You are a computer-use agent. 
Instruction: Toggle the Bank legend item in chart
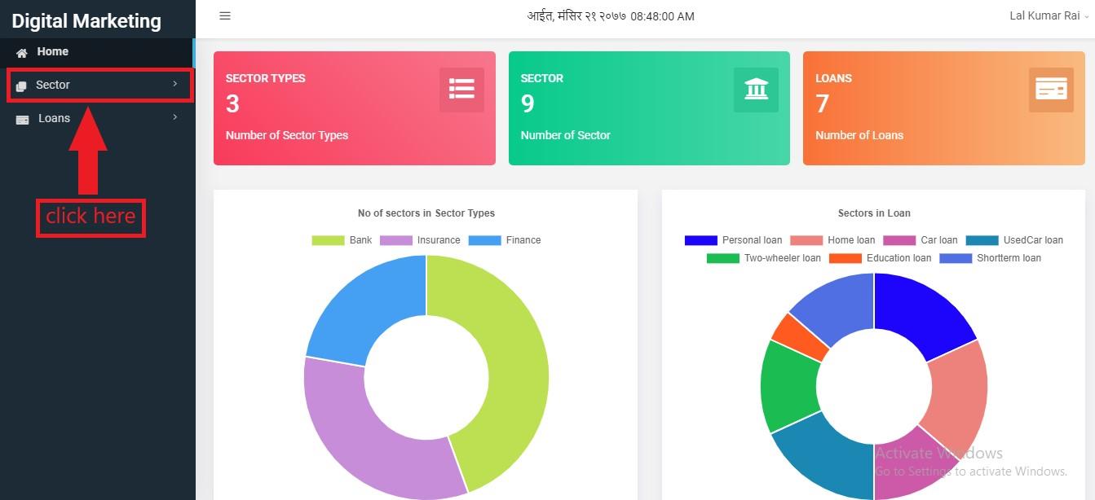342,240
